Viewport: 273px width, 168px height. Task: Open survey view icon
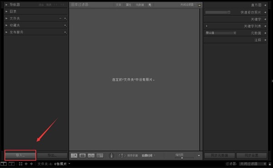[100, 155]
